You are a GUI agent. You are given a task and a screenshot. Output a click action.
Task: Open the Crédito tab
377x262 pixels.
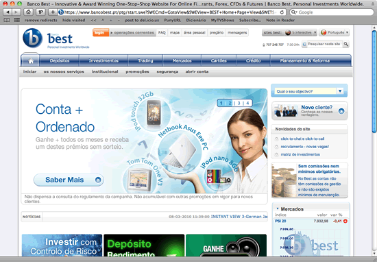click(253, 60)
